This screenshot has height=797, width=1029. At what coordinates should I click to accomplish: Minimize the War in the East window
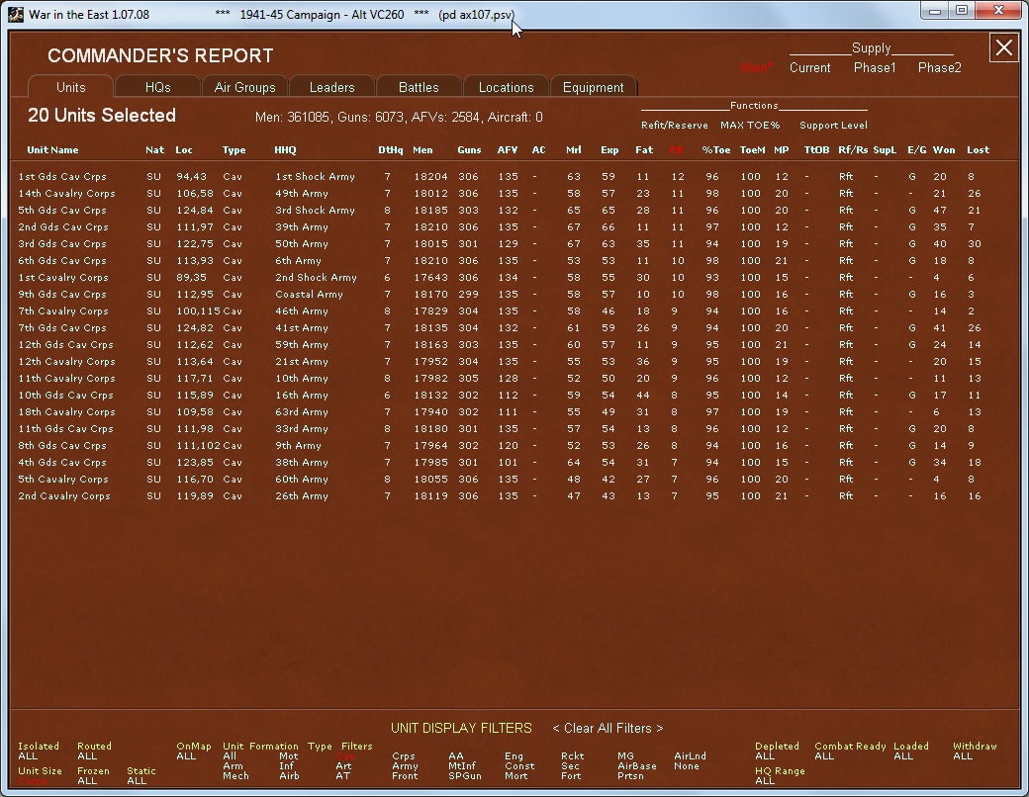pyautogui.click(x=934, y=11)
